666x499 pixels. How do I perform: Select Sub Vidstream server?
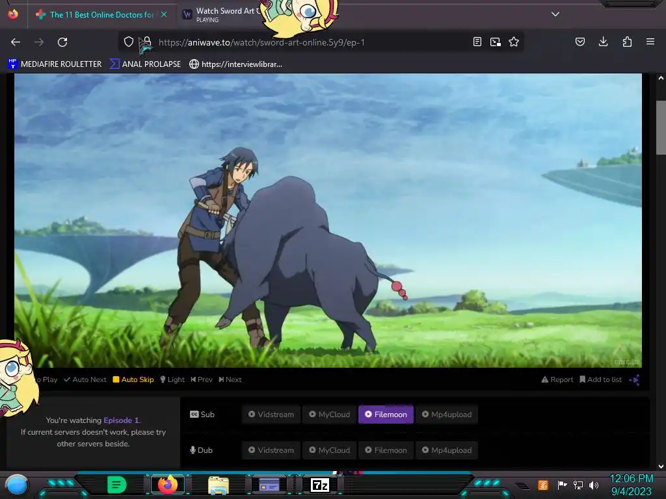click(271, 415)
